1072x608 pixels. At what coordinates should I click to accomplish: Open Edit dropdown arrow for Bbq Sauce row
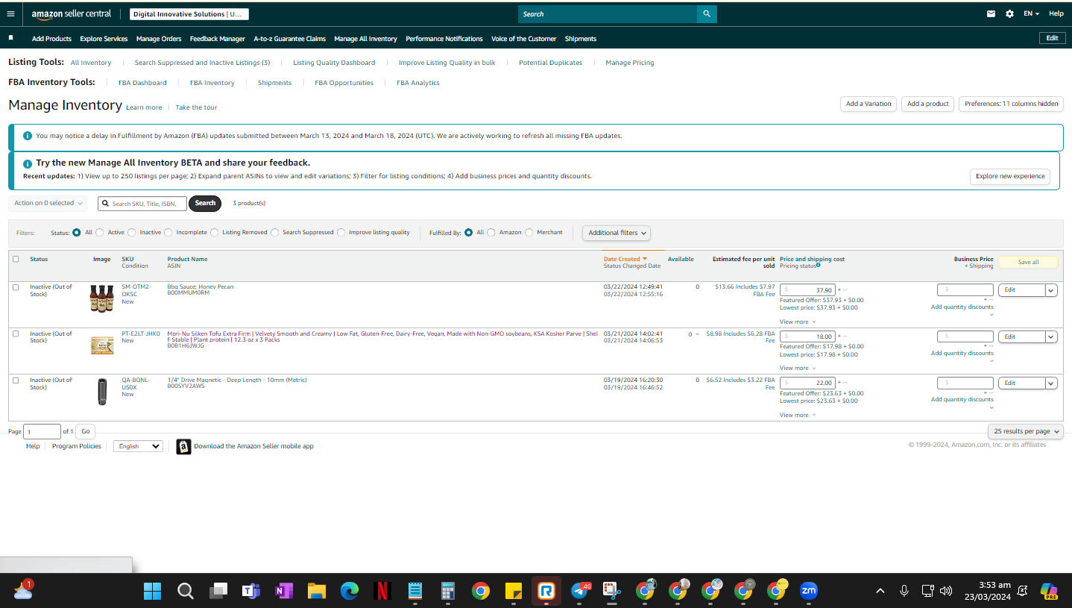click(x=1051, y=290)
